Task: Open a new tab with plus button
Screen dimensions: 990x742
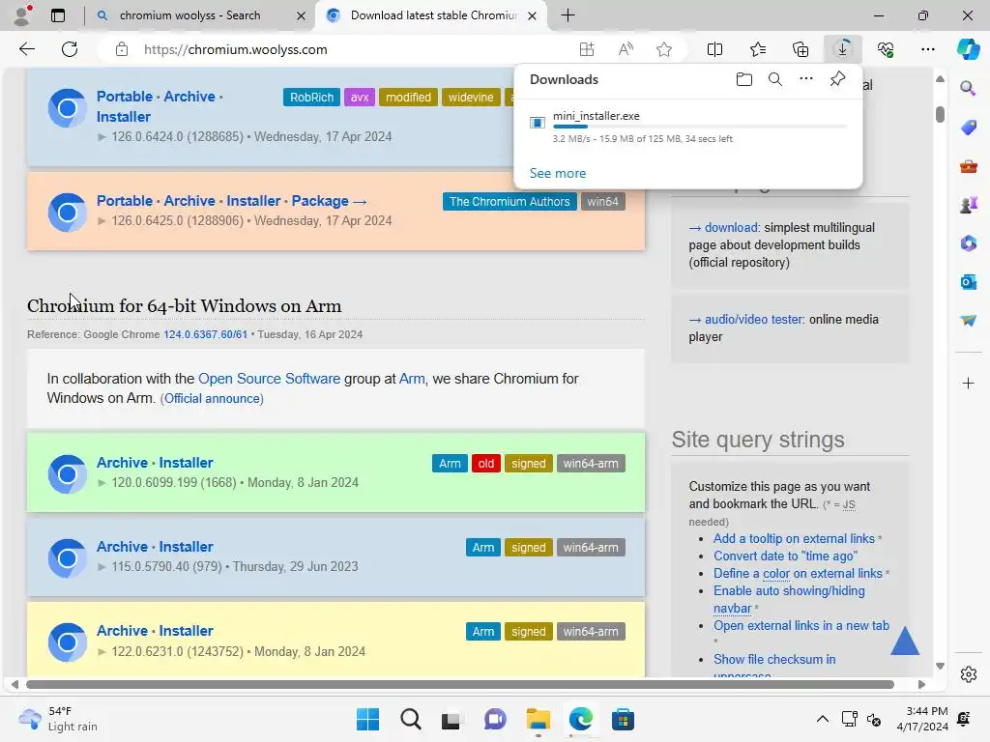Action: click(x=568, y=15)
